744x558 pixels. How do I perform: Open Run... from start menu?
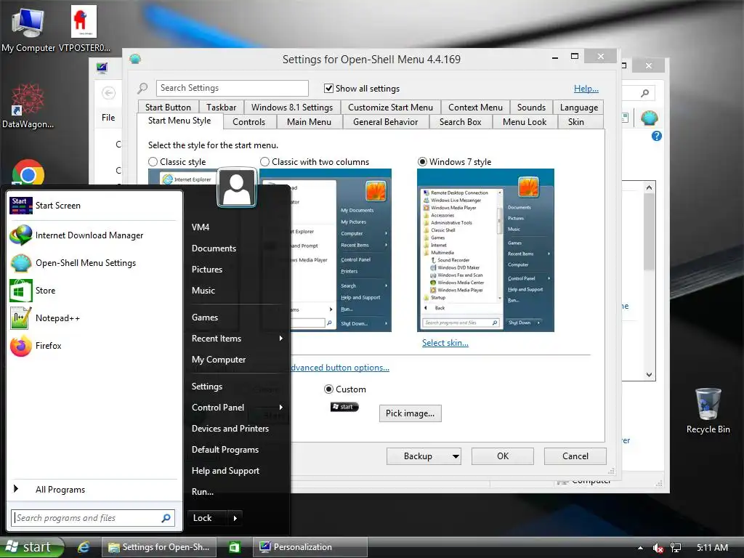pos(203,492)
